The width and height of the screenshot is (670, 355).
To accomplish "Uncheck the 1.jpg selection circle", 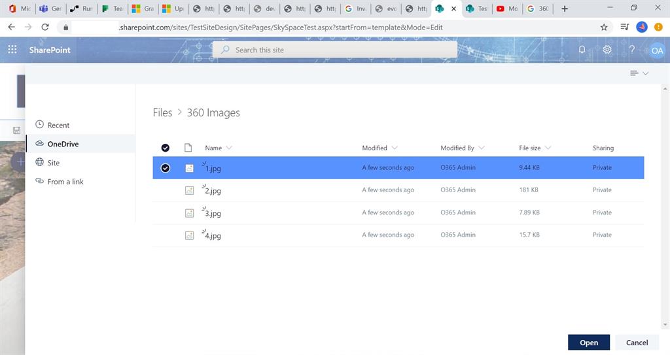I will [166, 168].
